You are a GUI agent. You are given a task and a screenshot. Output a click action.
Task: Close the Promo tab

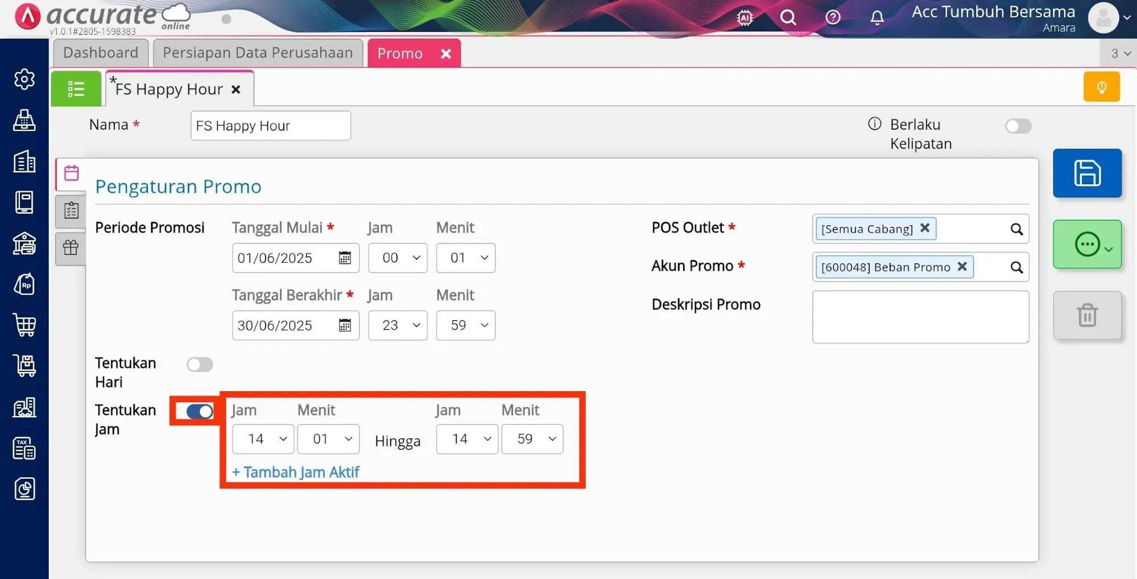coord(446,53)
